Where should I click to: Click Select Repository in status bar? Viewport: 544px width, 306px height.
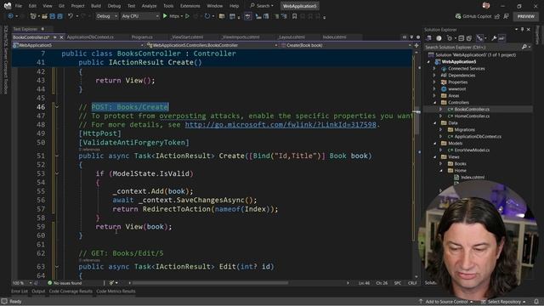point(504,302)
